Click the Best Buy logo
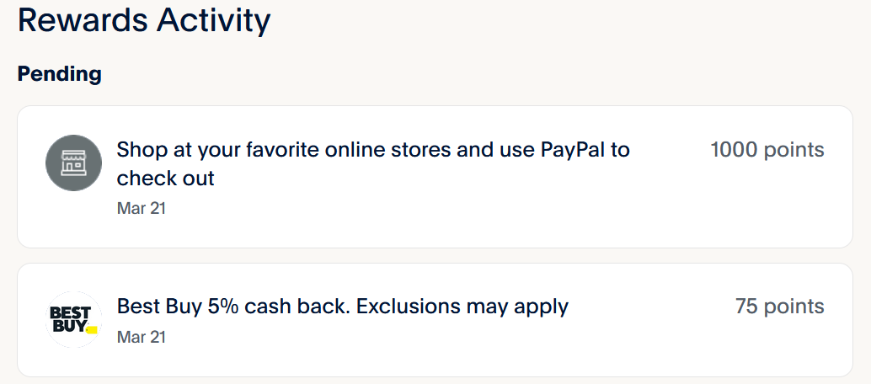 pos(73,319)
